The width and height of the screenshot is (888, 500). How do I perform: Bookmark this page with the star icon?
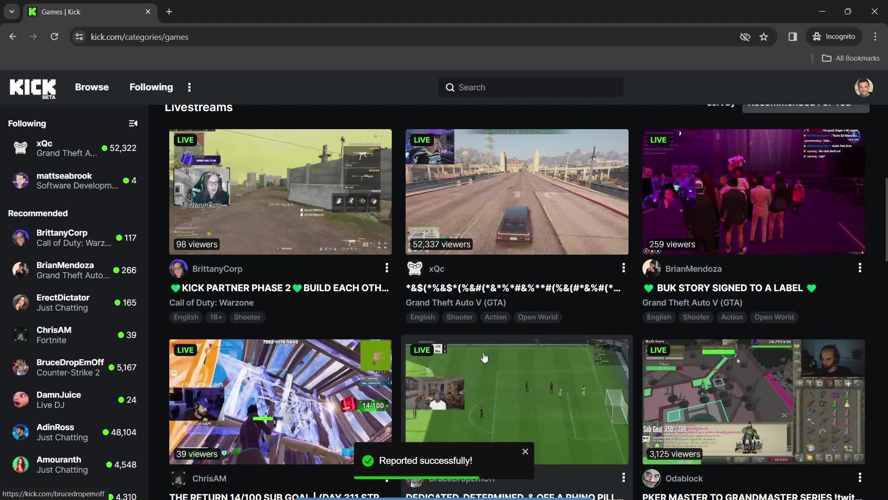[x=764, y=37]
